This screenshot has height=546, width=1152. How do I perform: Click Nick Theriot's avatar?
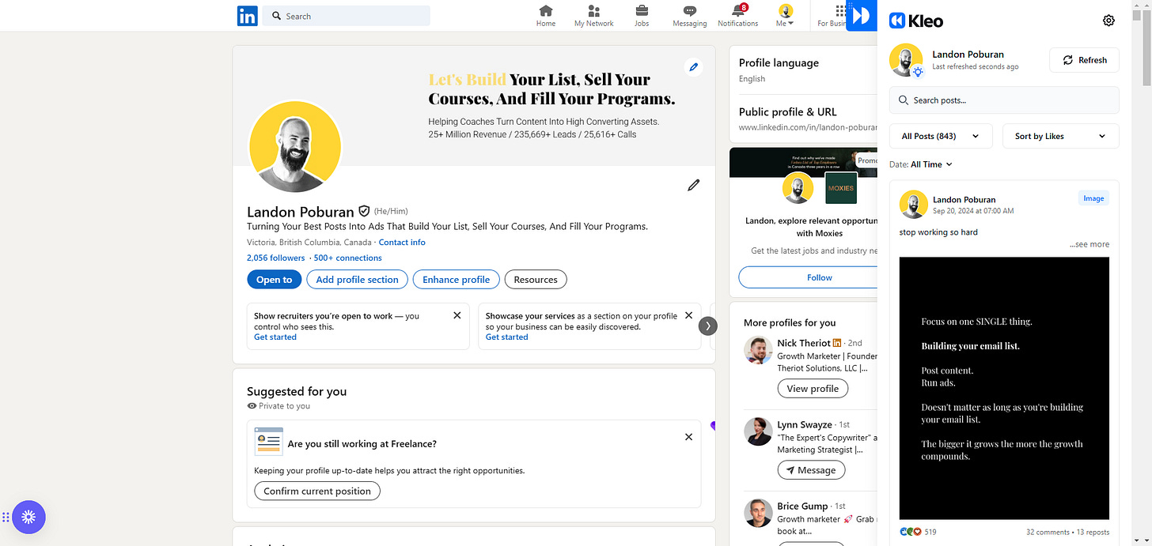(x=758, y=350)
